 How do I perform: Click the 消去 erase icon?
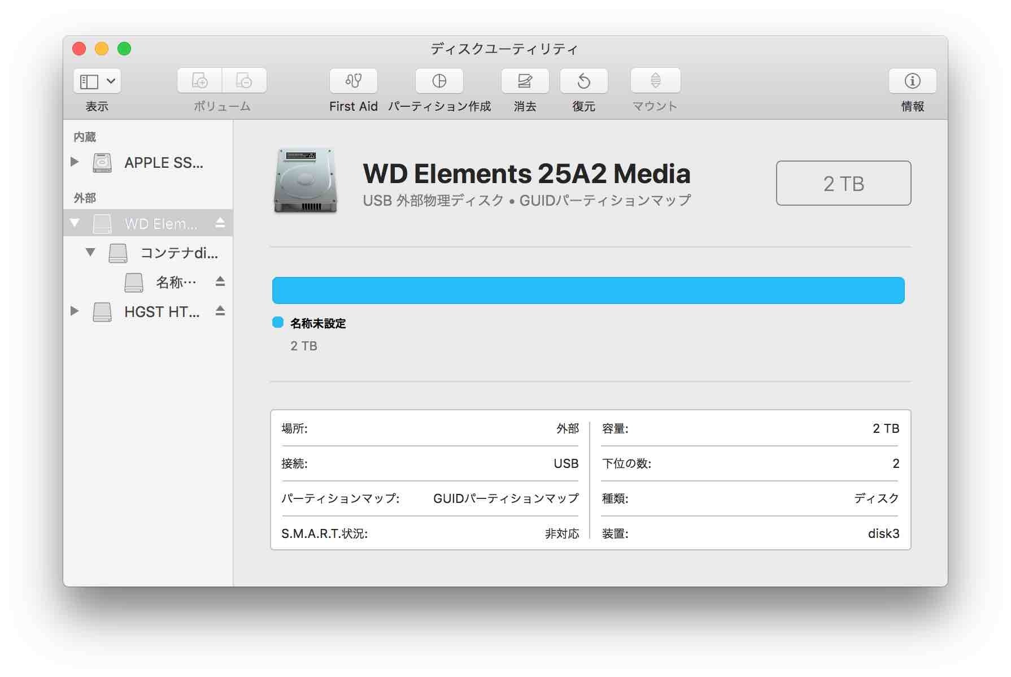coord(525,81)
